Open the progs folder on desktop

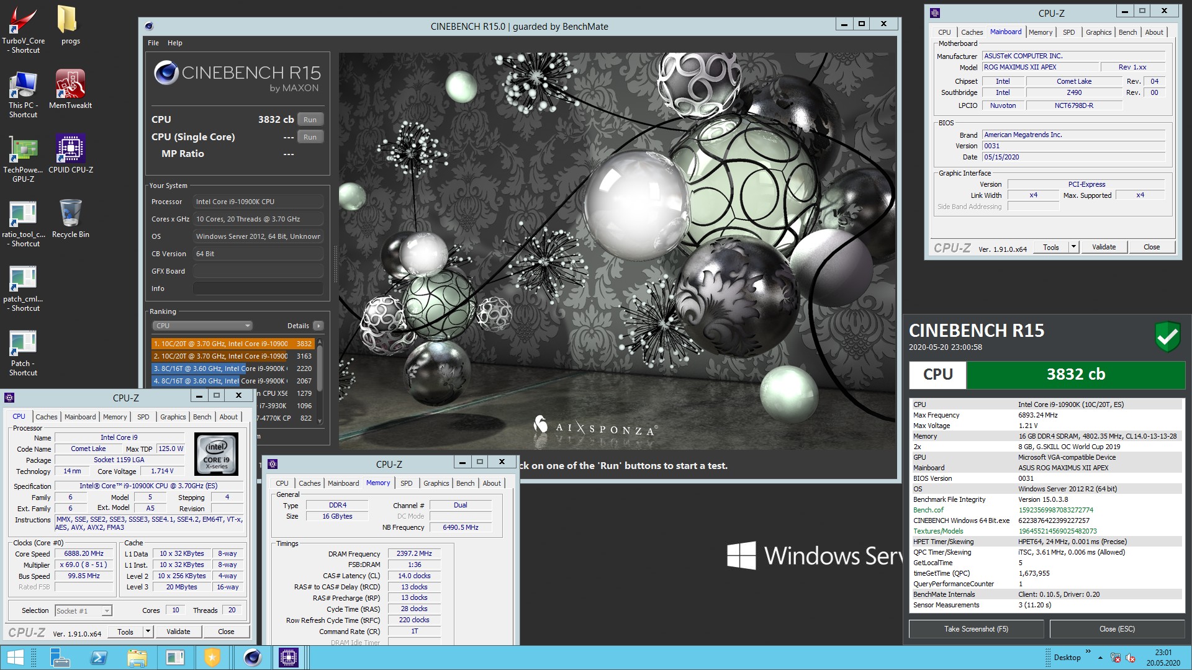(70, 25)
